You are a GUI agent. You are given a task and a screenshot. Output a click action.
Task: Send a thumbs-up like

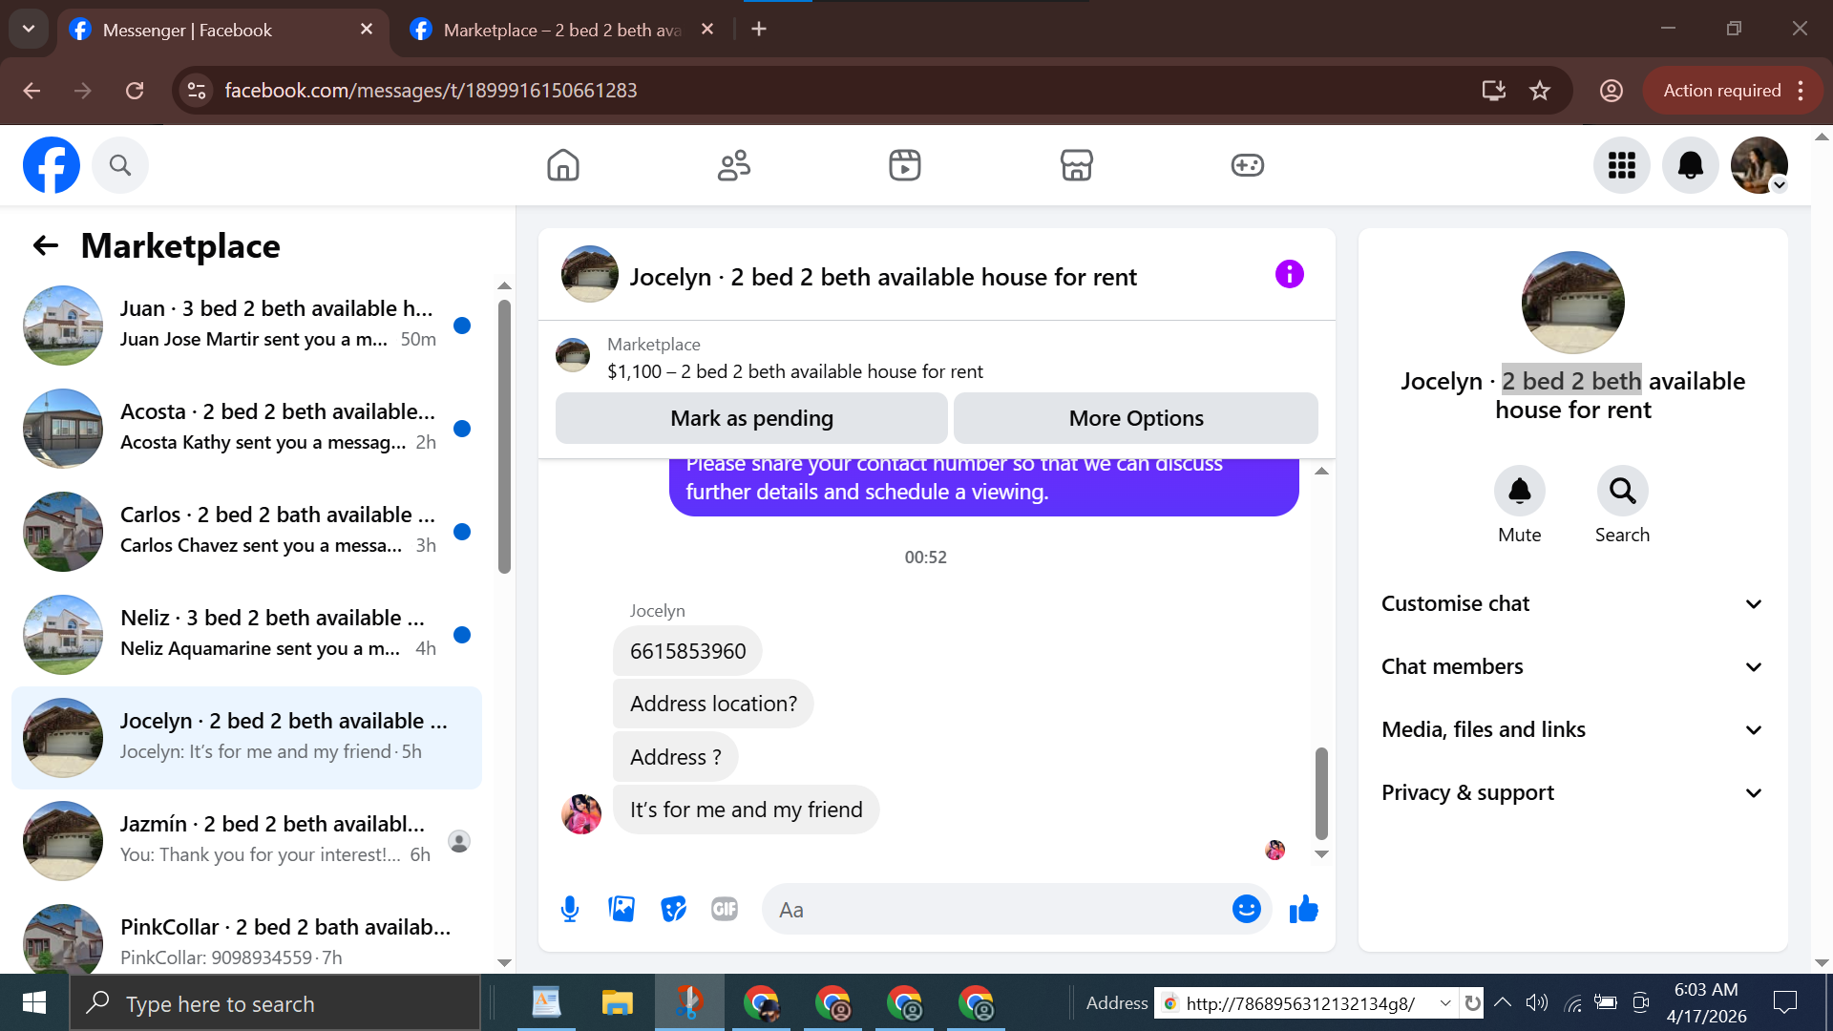1303,909
